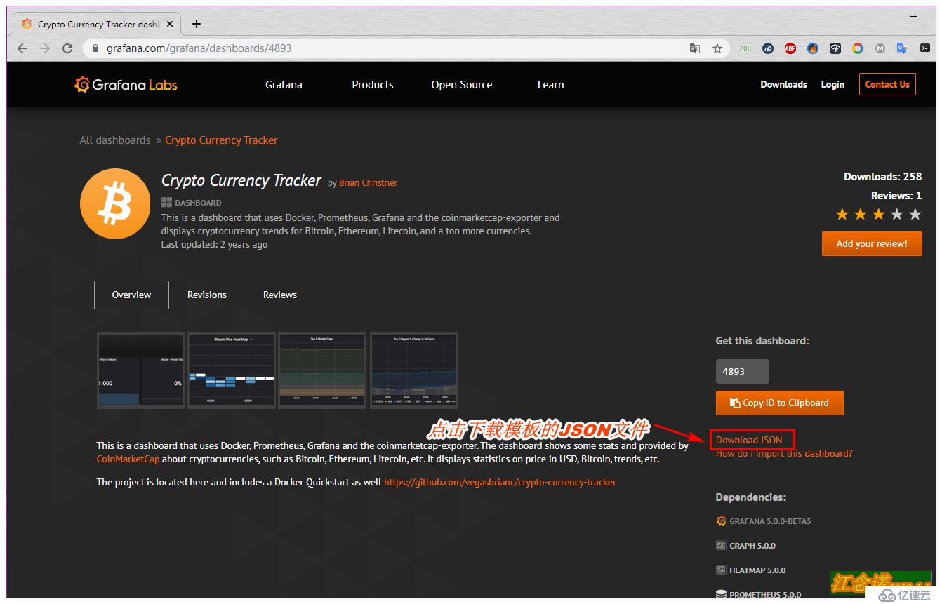Image resolution: width=942 pixels, height=604 pixels.
Task: Click the browser forward arrow
Action: pos(45,48)
